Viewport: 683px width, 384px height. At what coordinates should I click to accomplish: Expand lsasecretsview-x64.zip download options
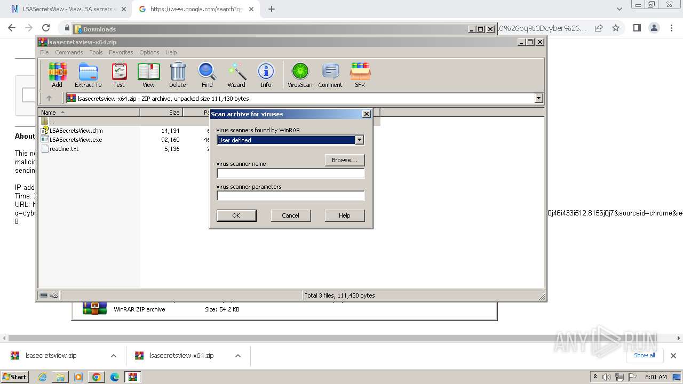(x=238, y=356)
